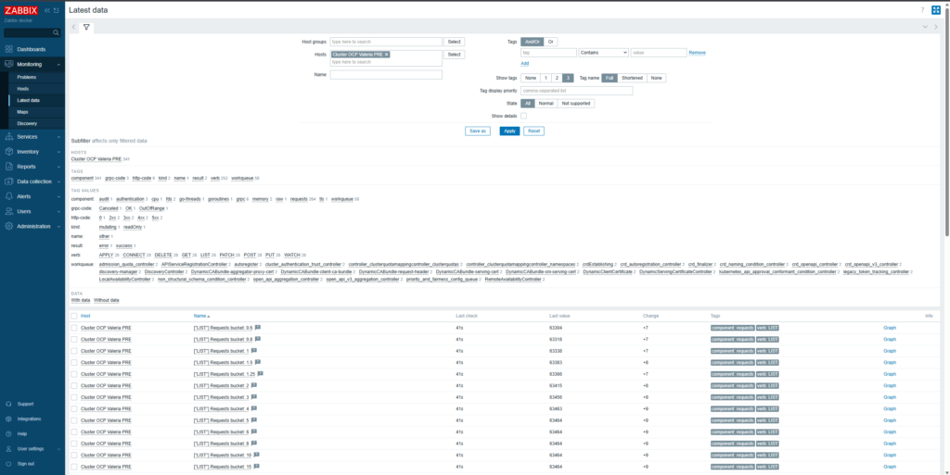Image resolution: width=950 pixels, height=475 pixels.
Task: Expand the Reports menu section
Action: (58, 166)
